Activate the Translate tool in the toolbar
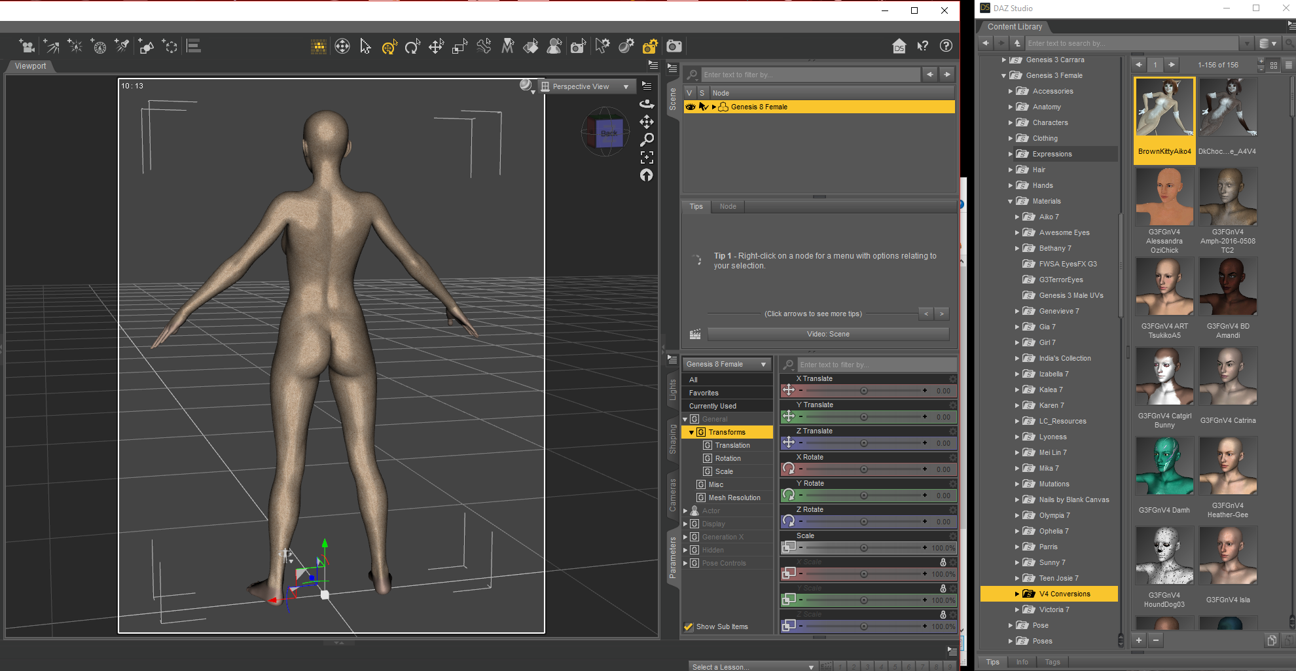Viewport: 1296px width, 671px height. [436, 46]
